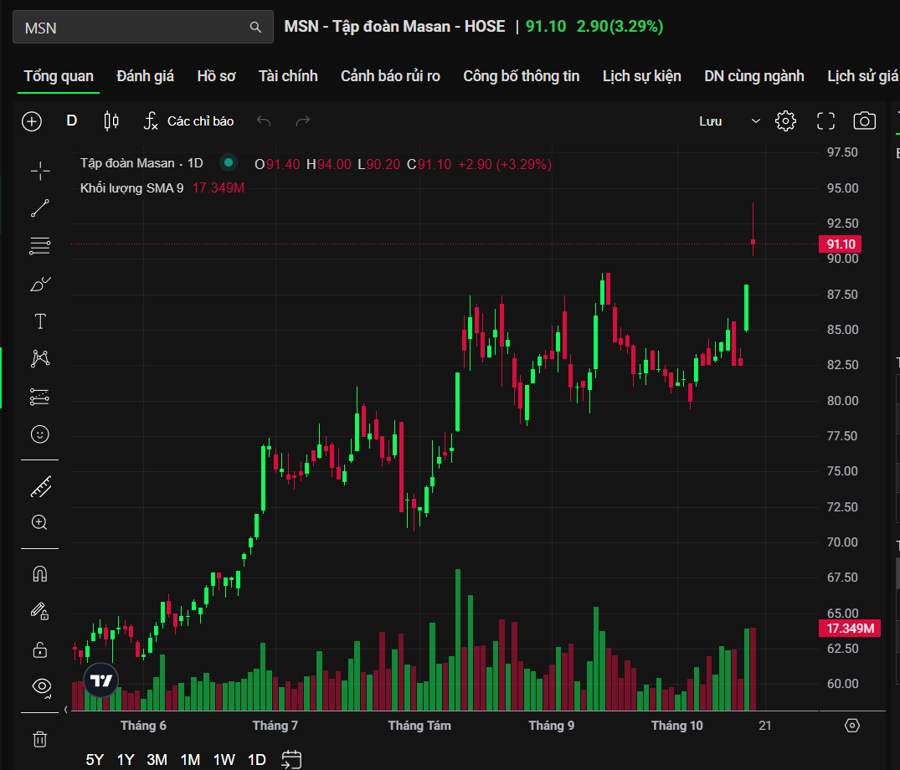Open Các chỉ báo indicators menu

pos(188,121)
